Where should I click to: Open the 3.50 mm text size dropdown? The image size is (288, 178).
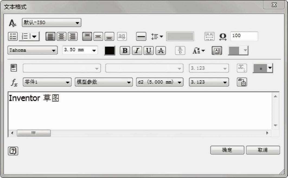point(80,50)
